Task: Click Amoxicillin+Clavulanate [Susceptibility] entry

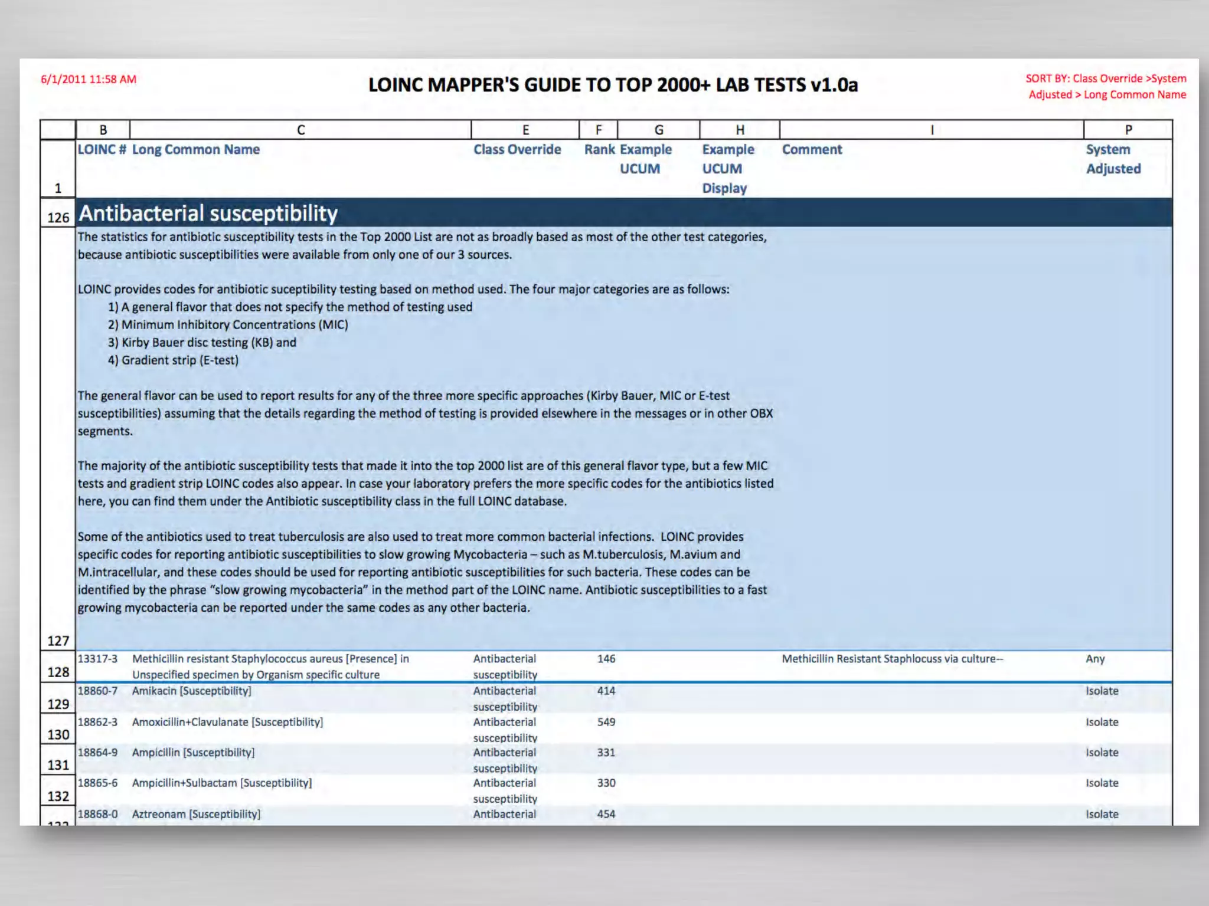Action: pyautogui.click(x=227, y=722)
